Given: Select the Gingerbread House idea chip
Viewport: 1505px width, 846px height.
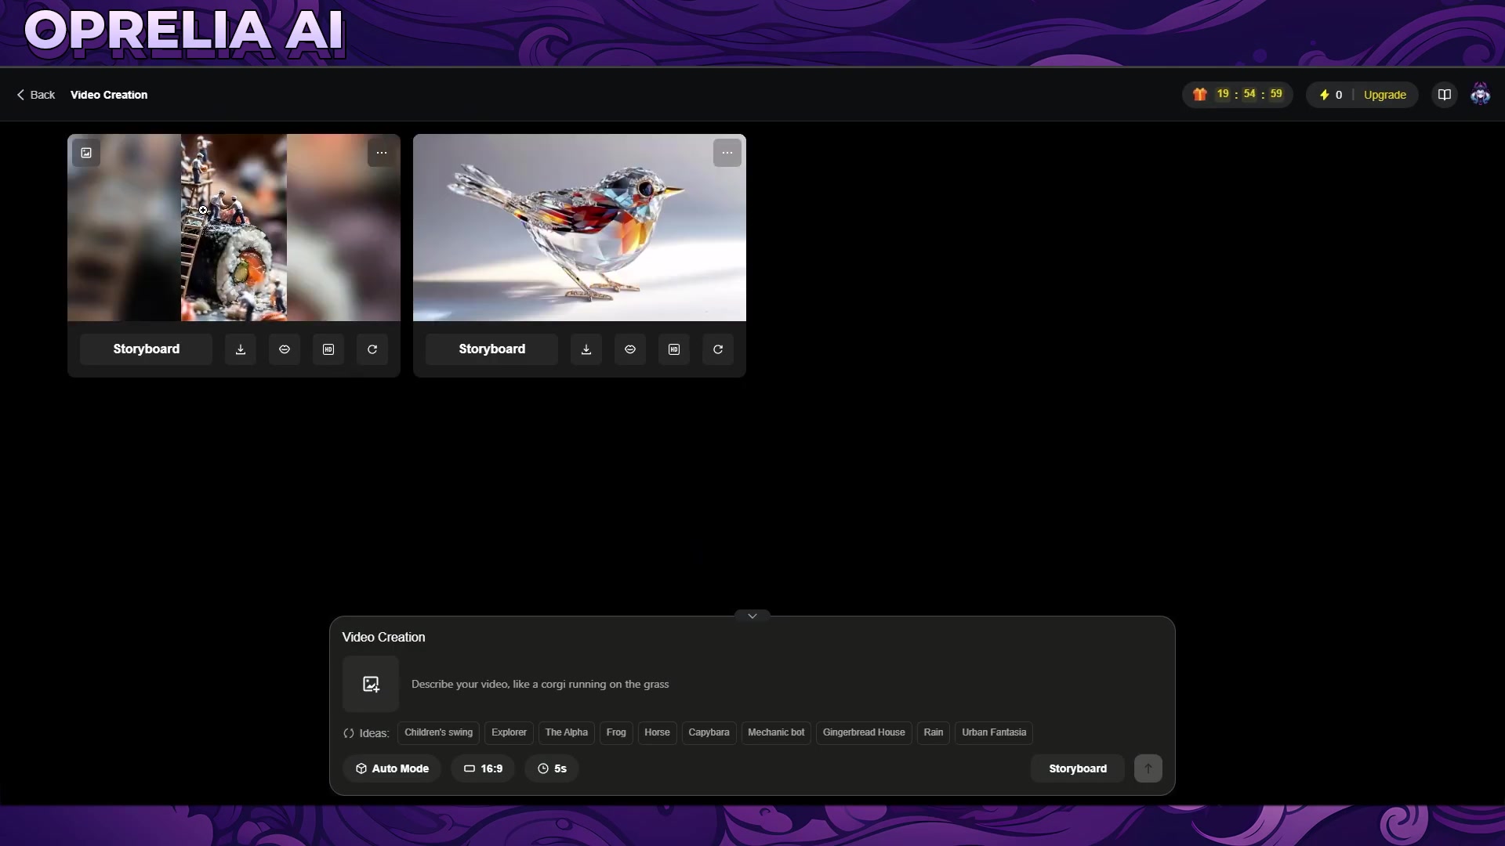Looking at the screenshot, I should point(863,732).
